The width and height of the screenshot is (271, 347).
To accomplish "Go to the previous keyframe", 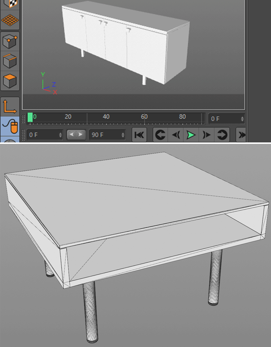I will tap(161, 135).
